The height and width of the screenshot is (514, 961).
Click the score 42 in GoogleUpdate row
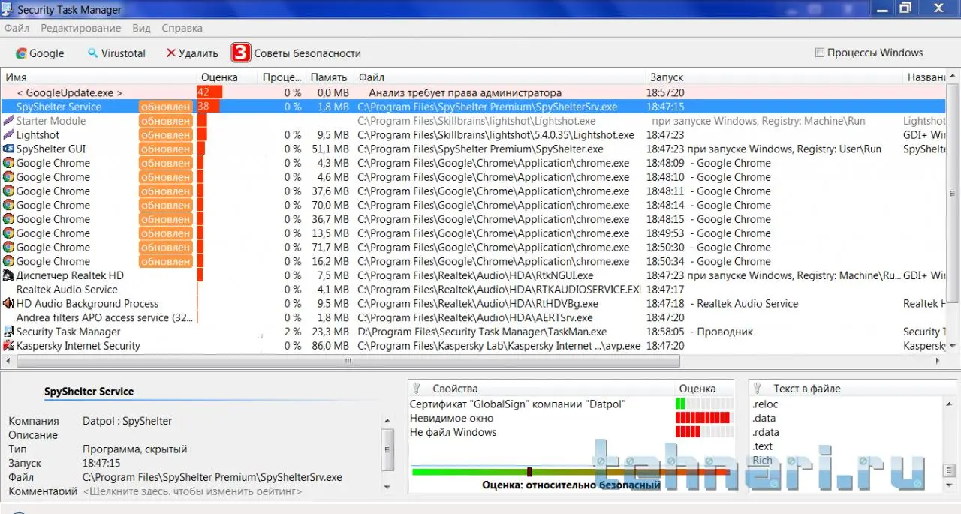pyautogui.click(x=203, y=92)
